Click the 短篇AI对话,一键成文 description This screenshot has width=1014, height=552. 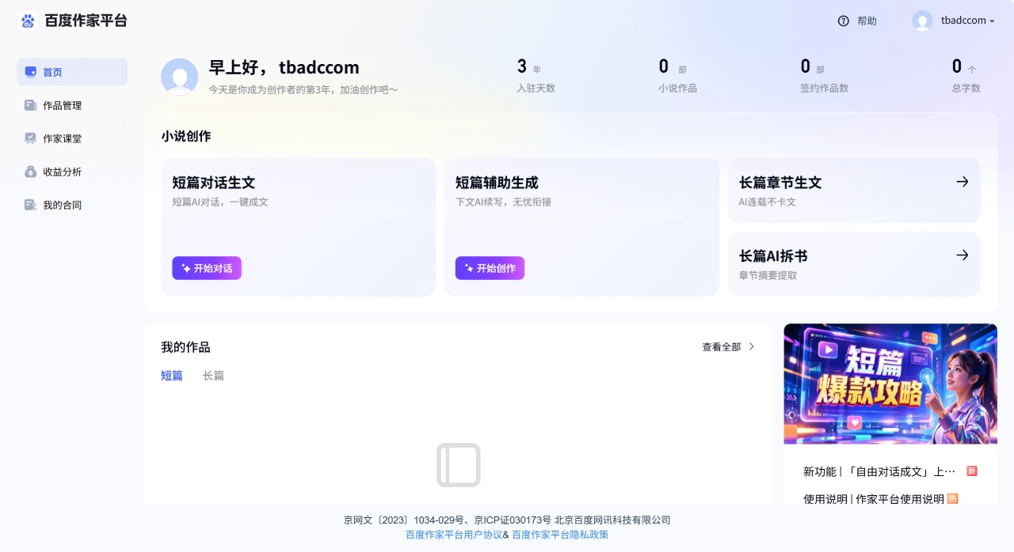[x=220, y=202]
